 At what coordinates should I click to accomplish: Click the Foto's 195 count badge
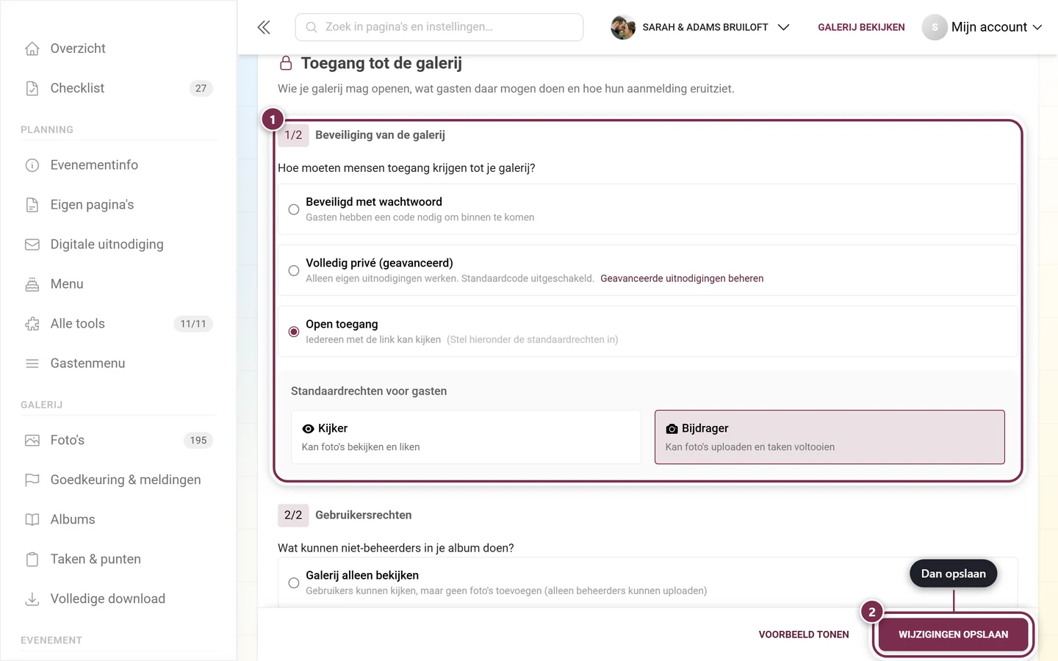click(198, 441)
